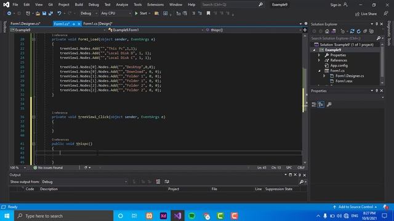Open the Debug configuration dropdown
Screen dimensions: 394x221
pyautogui.click(x=89, y=14)
